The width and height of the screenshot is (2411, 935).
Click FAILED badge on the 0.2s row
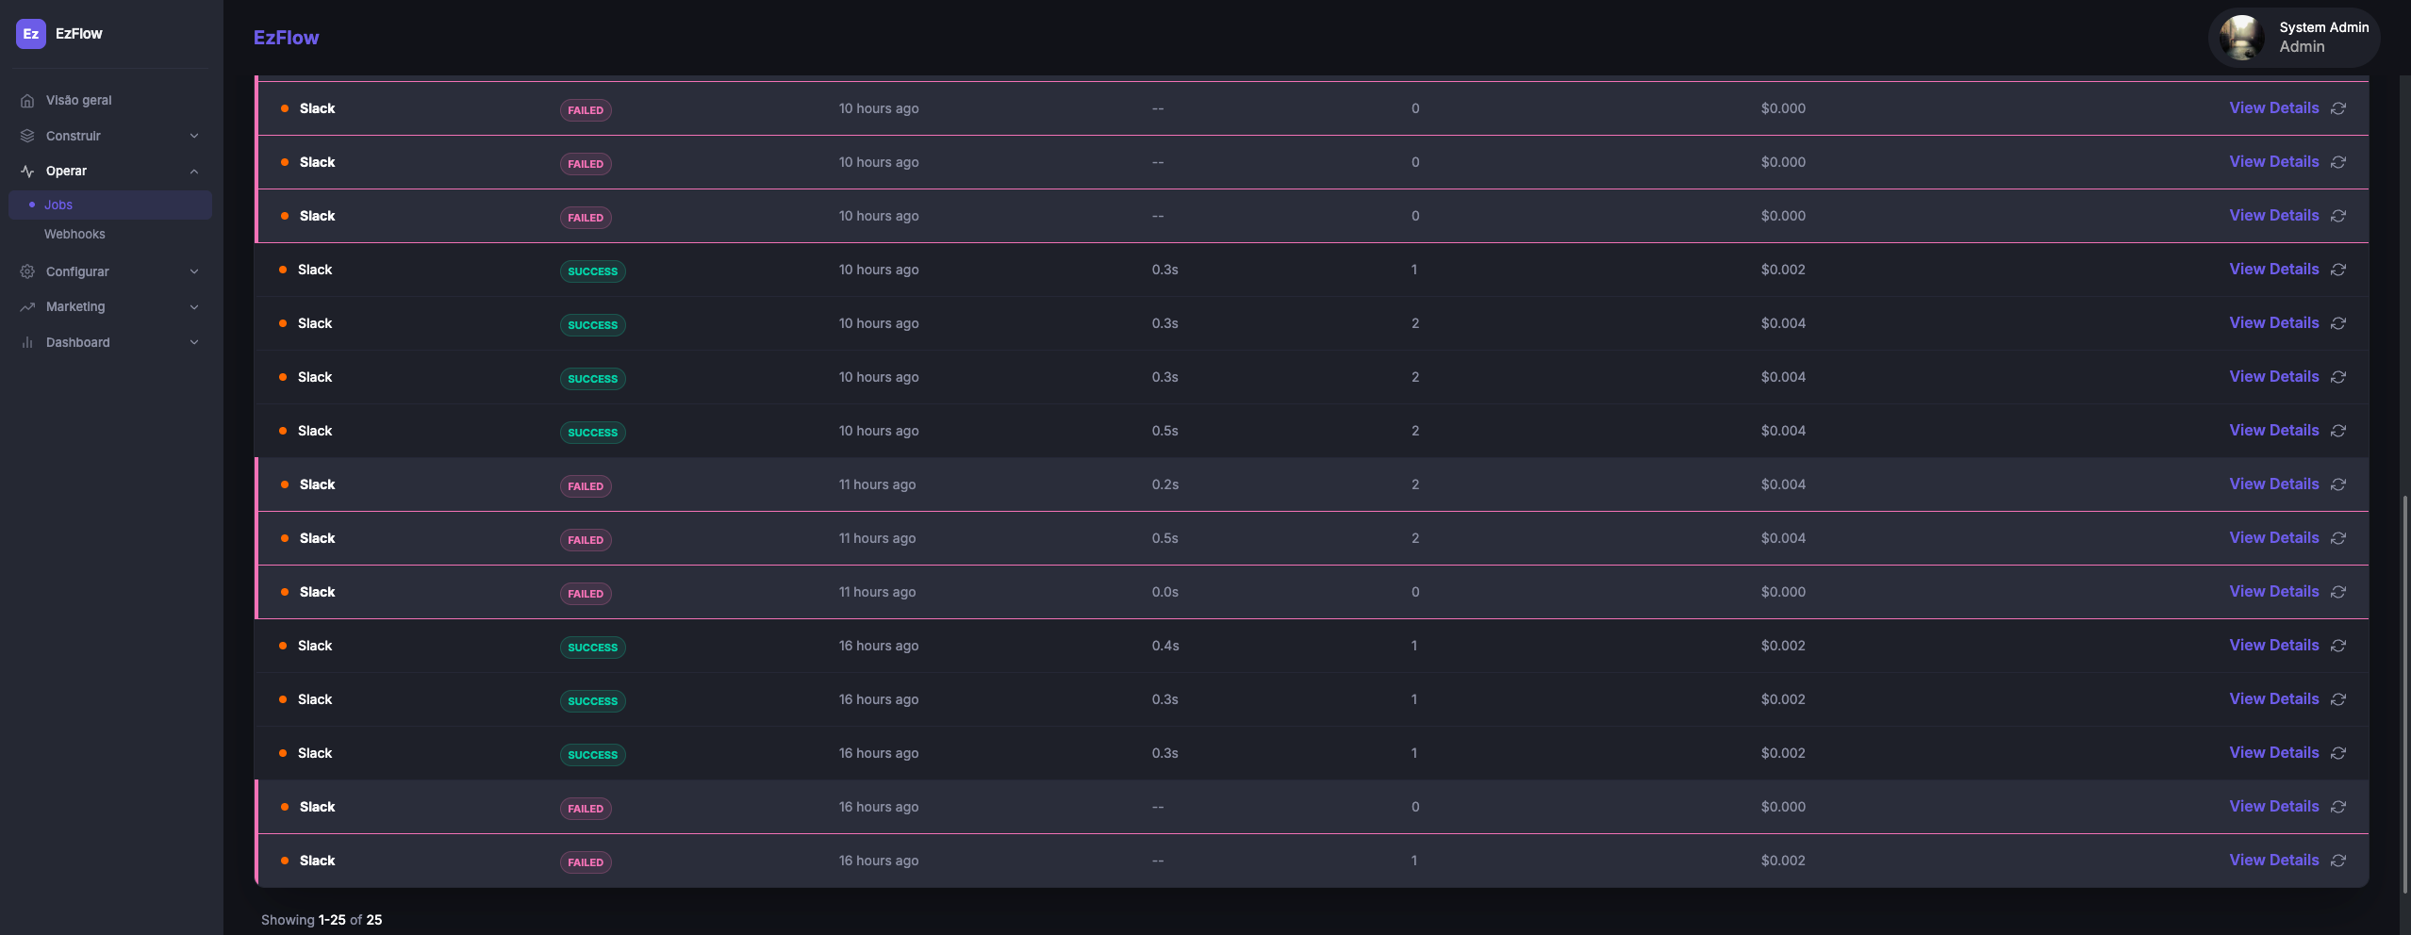(586, 486)
